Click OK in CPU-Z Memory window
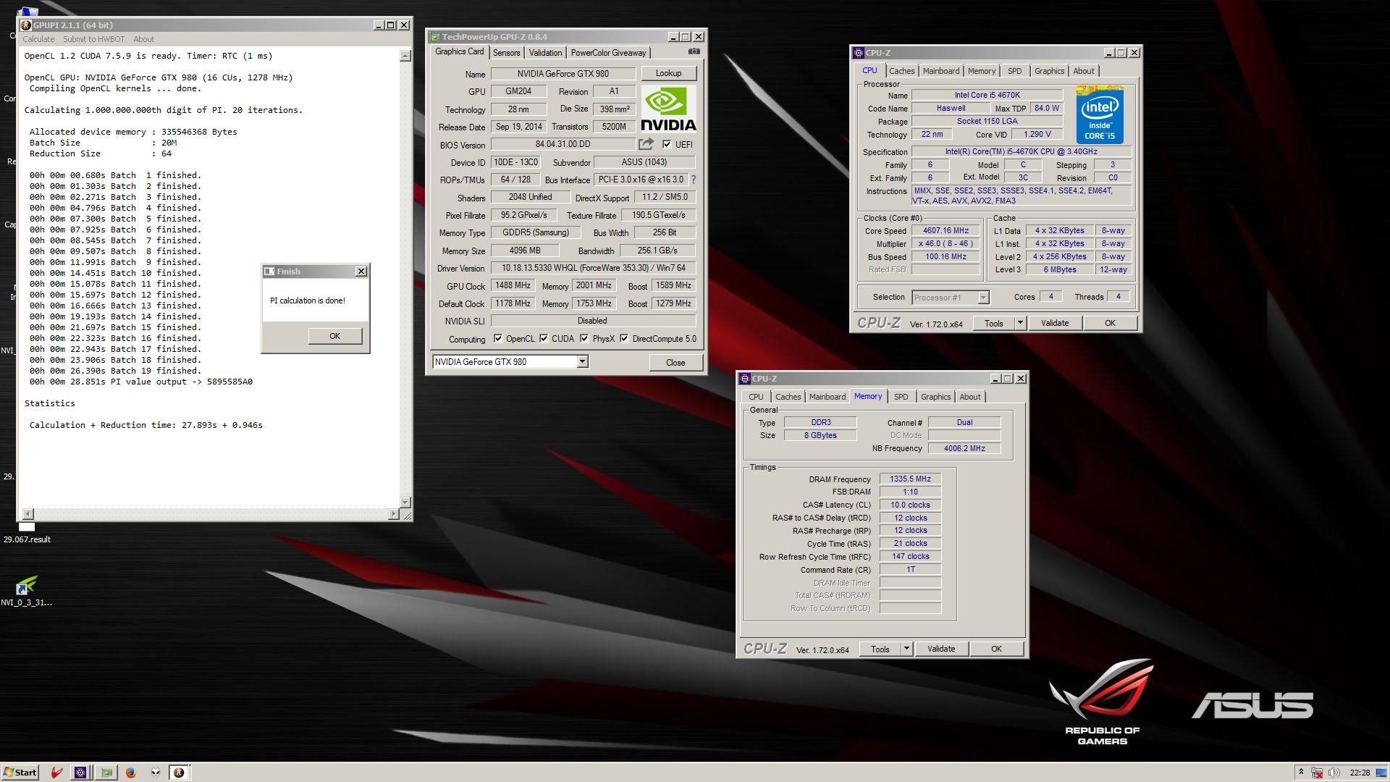 [996, 649]
